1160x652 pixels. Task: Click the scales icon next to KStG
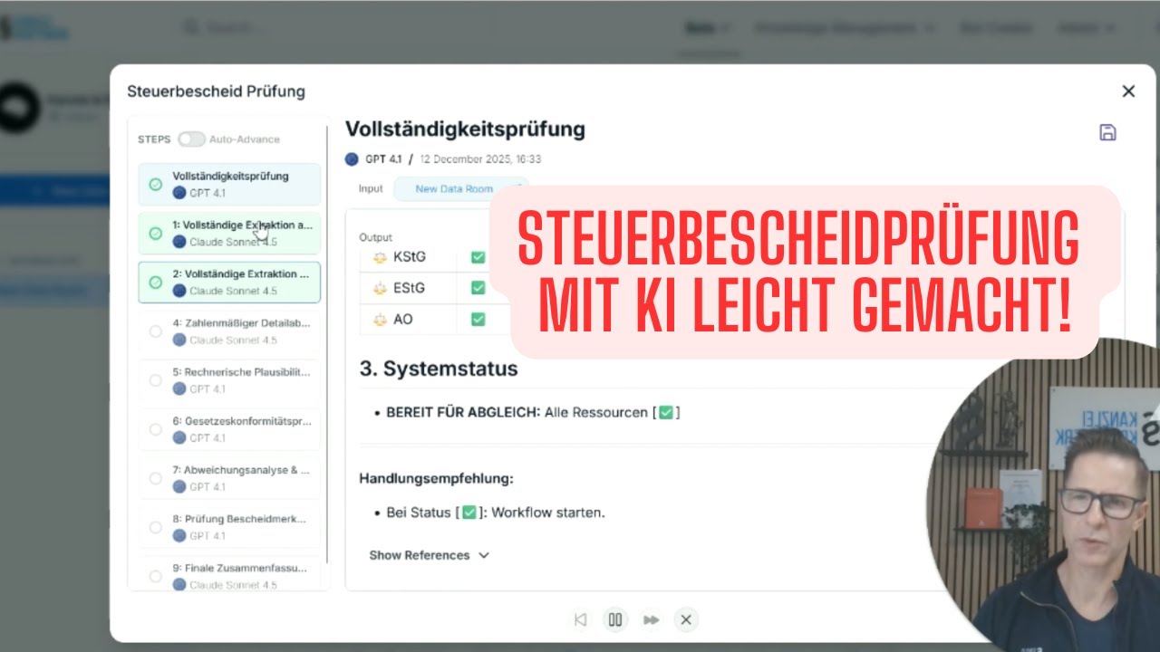pyautogui.click(x=380, y=257)
